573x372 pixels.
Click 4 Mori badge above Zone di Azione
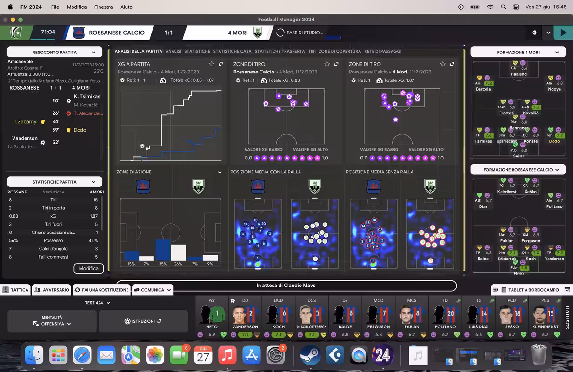tap(199, 186)
